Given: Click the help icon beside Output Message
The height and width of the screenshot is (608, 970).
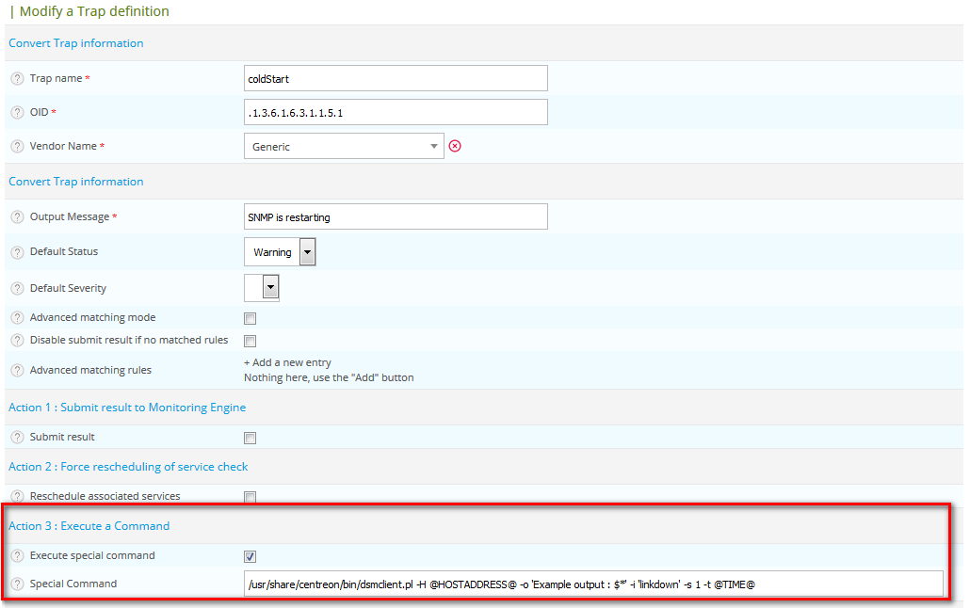Looking at the screenshot, I should [x=17, y=217].
